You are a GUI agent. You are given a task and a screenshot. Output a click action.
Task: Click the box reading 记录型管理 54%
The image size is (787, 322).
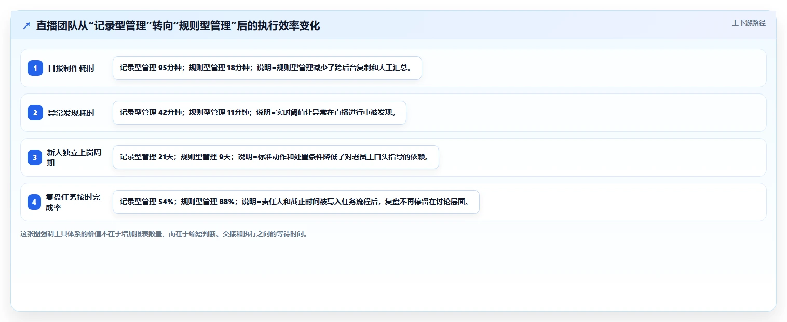[x=296, y=202]
